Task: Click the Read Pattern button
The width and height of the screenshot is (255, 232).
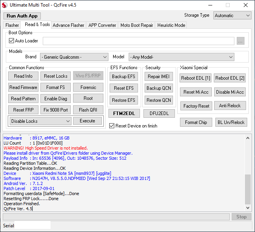Action: pos(23,99)
